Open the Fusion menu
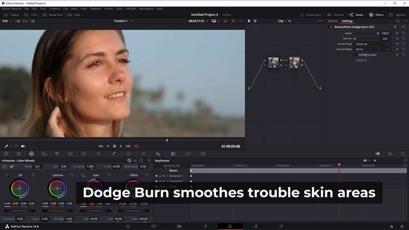 tap(109, 8)
